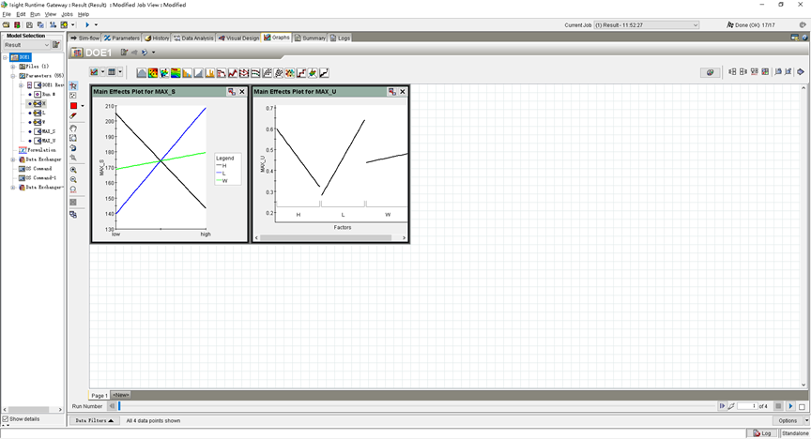Click the Options button

pos(788,421)
